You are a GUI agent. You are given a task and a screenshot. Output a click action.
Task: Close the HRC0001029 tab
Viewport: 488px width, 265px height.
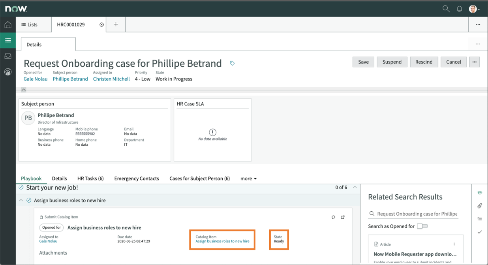pyautogui.click(x=101, y=24)
